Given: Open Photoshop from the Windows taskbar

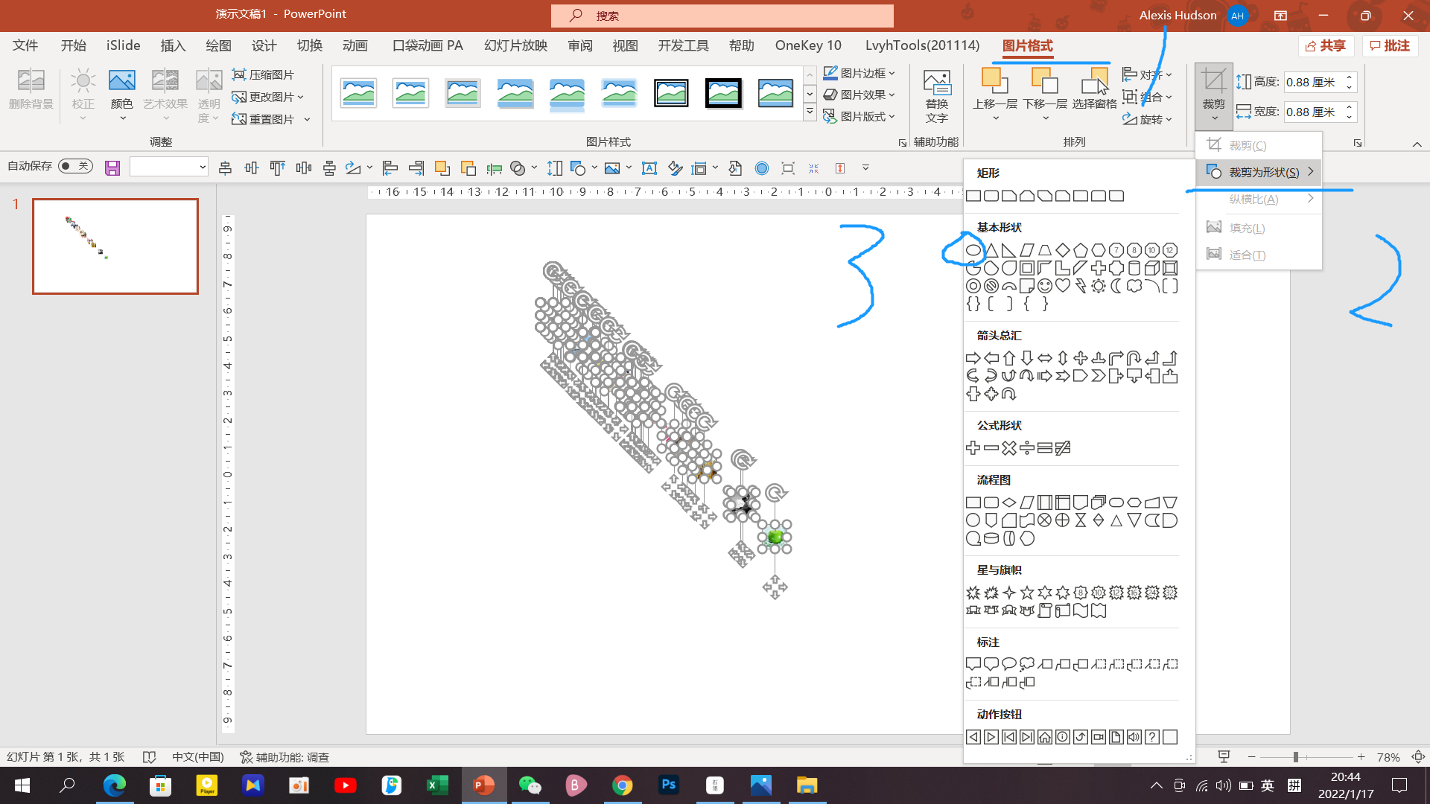Looking at the screenshot, I should coord(668,785).
